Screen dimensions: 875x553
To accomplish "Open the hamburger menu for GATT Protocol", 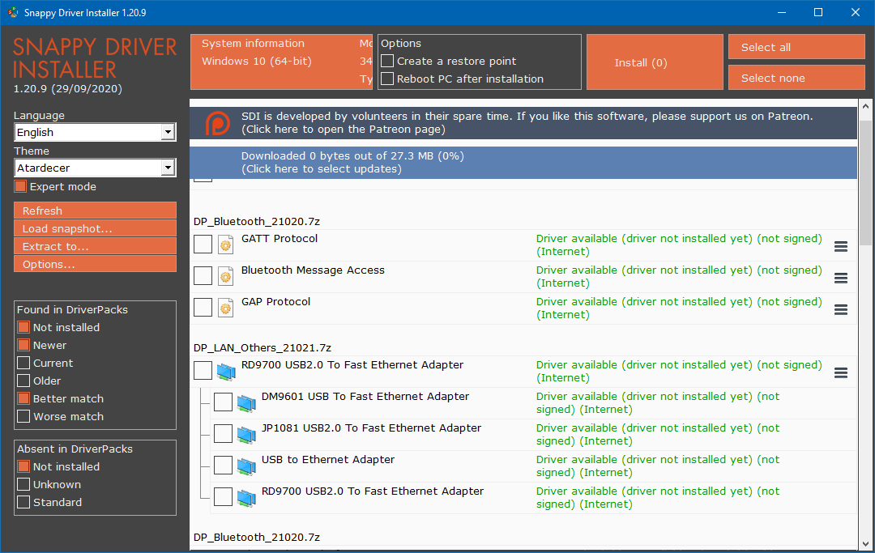I will click(x=840, y=246).
